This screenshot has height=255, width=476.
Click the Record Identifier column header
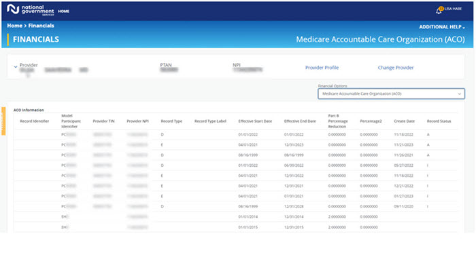point(34,121)
